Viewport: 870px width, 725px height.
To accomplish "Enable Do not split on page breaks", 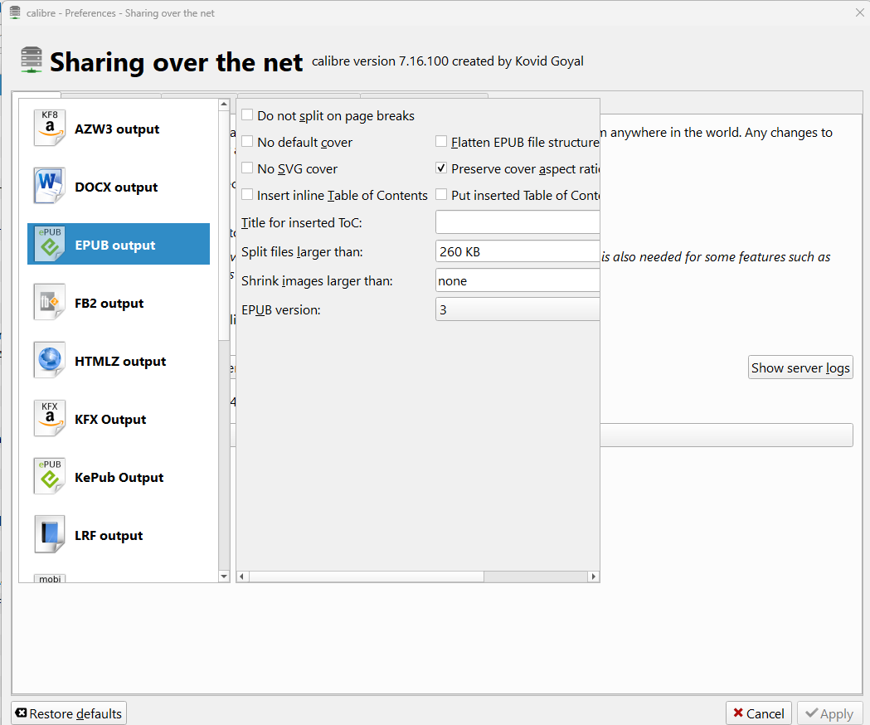I will [x=247, y=115].
